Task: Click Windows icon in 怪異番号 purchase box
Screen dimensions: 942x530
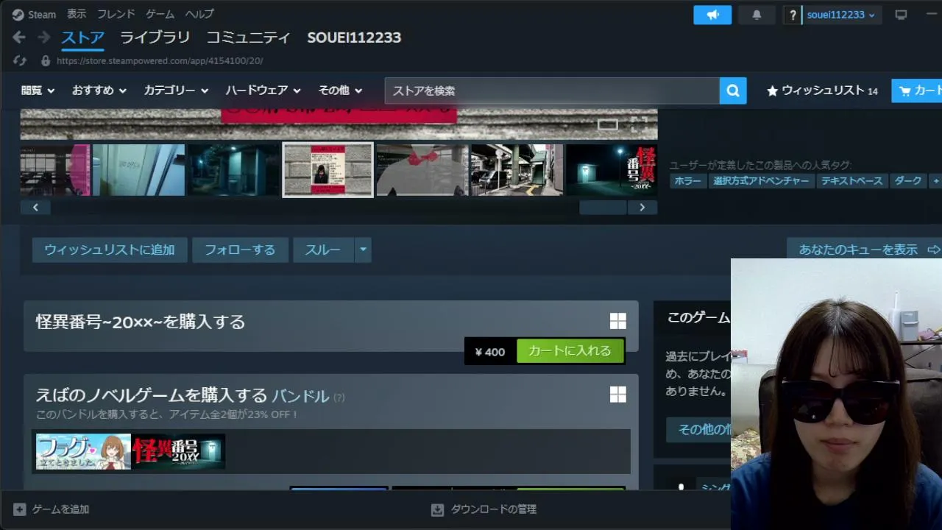Action: pyautogui.click(x=618, y=321)
